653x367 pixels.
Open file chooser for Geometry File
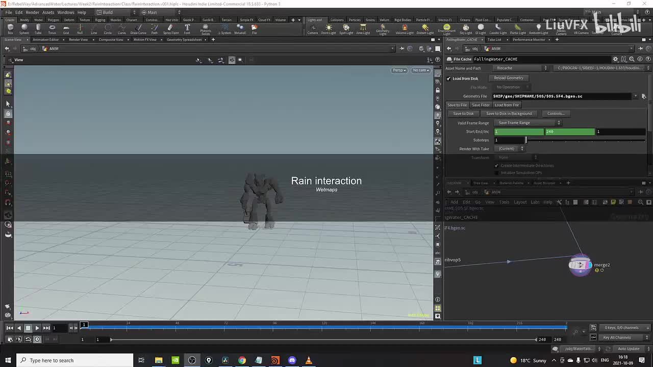(x=643, y=96)
